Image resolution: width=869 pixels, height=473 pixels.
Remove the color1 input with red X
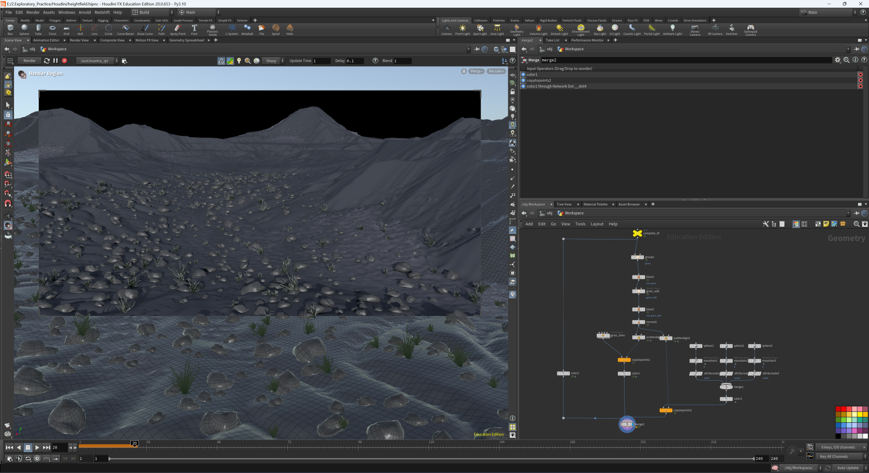(x=860, y=75)
